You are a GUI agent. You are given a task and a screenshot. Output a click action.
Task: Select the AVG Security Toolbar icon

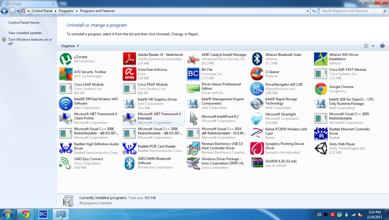(x=66, y=74)
